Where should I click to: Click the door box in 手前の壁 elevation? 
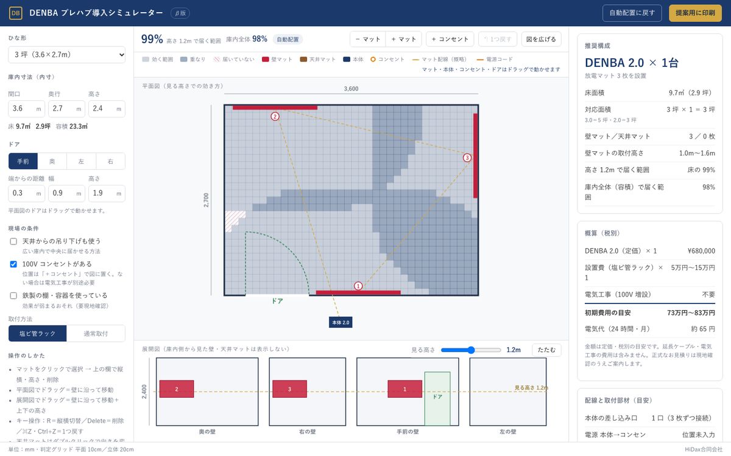(437, 398)
